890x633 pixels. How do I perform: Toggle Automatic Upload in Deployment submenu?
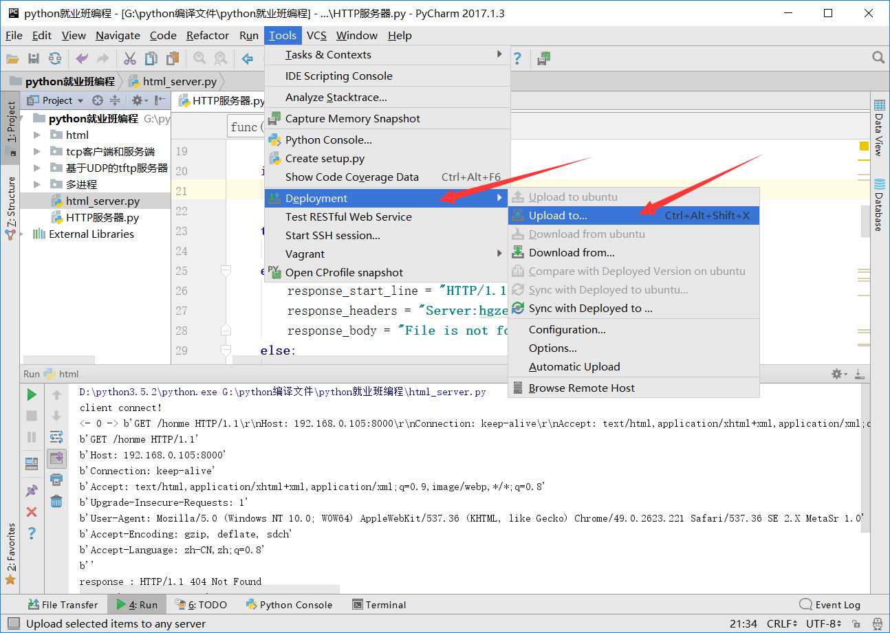574,367
